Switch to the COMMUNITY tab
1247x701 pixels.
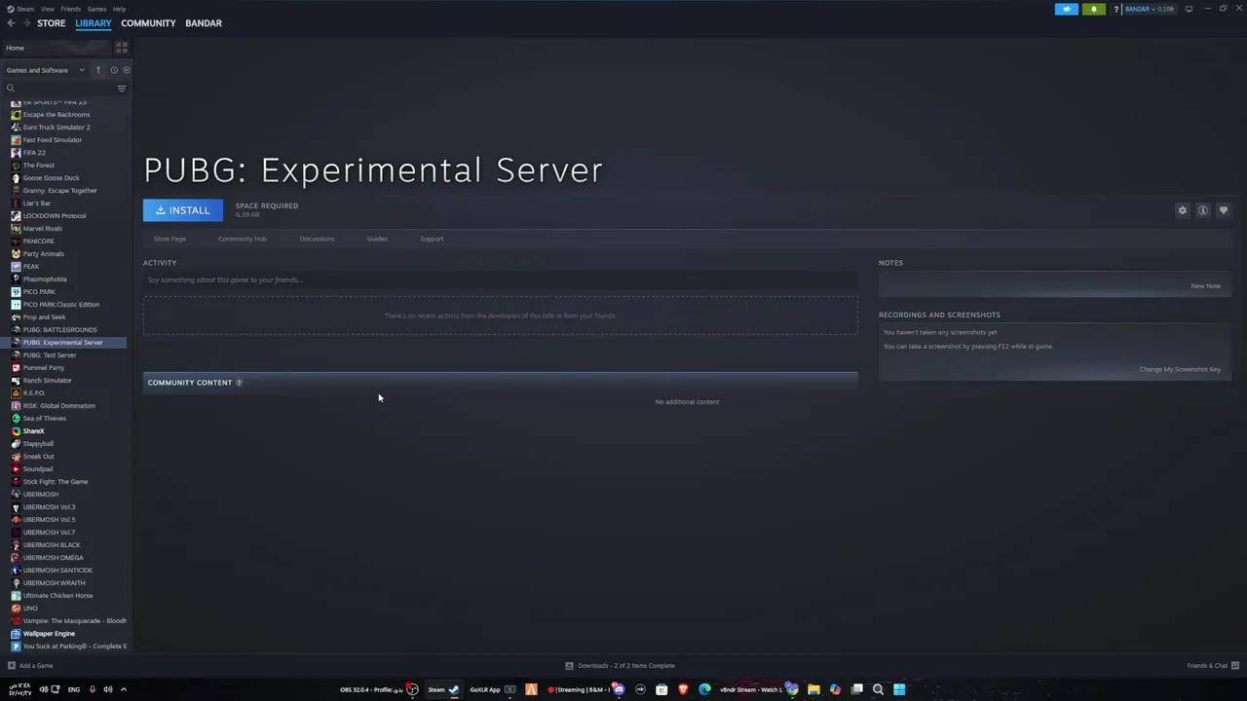pos(148,23)
